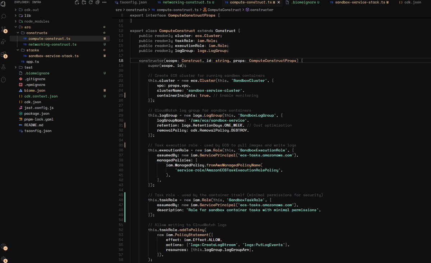Click line number 45 in gutter

(121, 195)
